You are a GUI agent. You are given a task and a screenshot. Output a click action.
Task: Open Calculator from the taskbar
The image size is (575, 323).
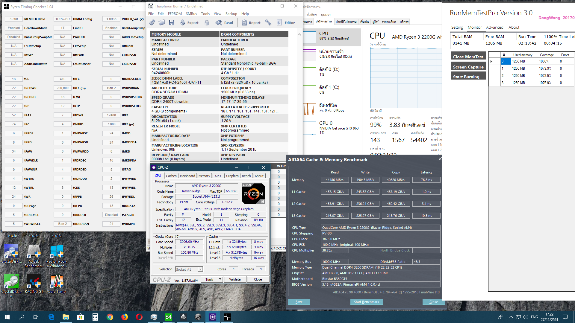[95, 317]
